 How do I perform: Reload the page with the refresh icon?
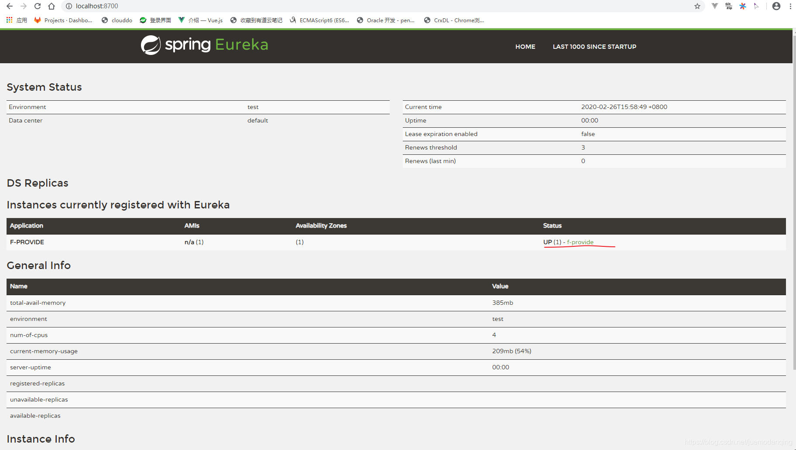[x=38, y=6]
